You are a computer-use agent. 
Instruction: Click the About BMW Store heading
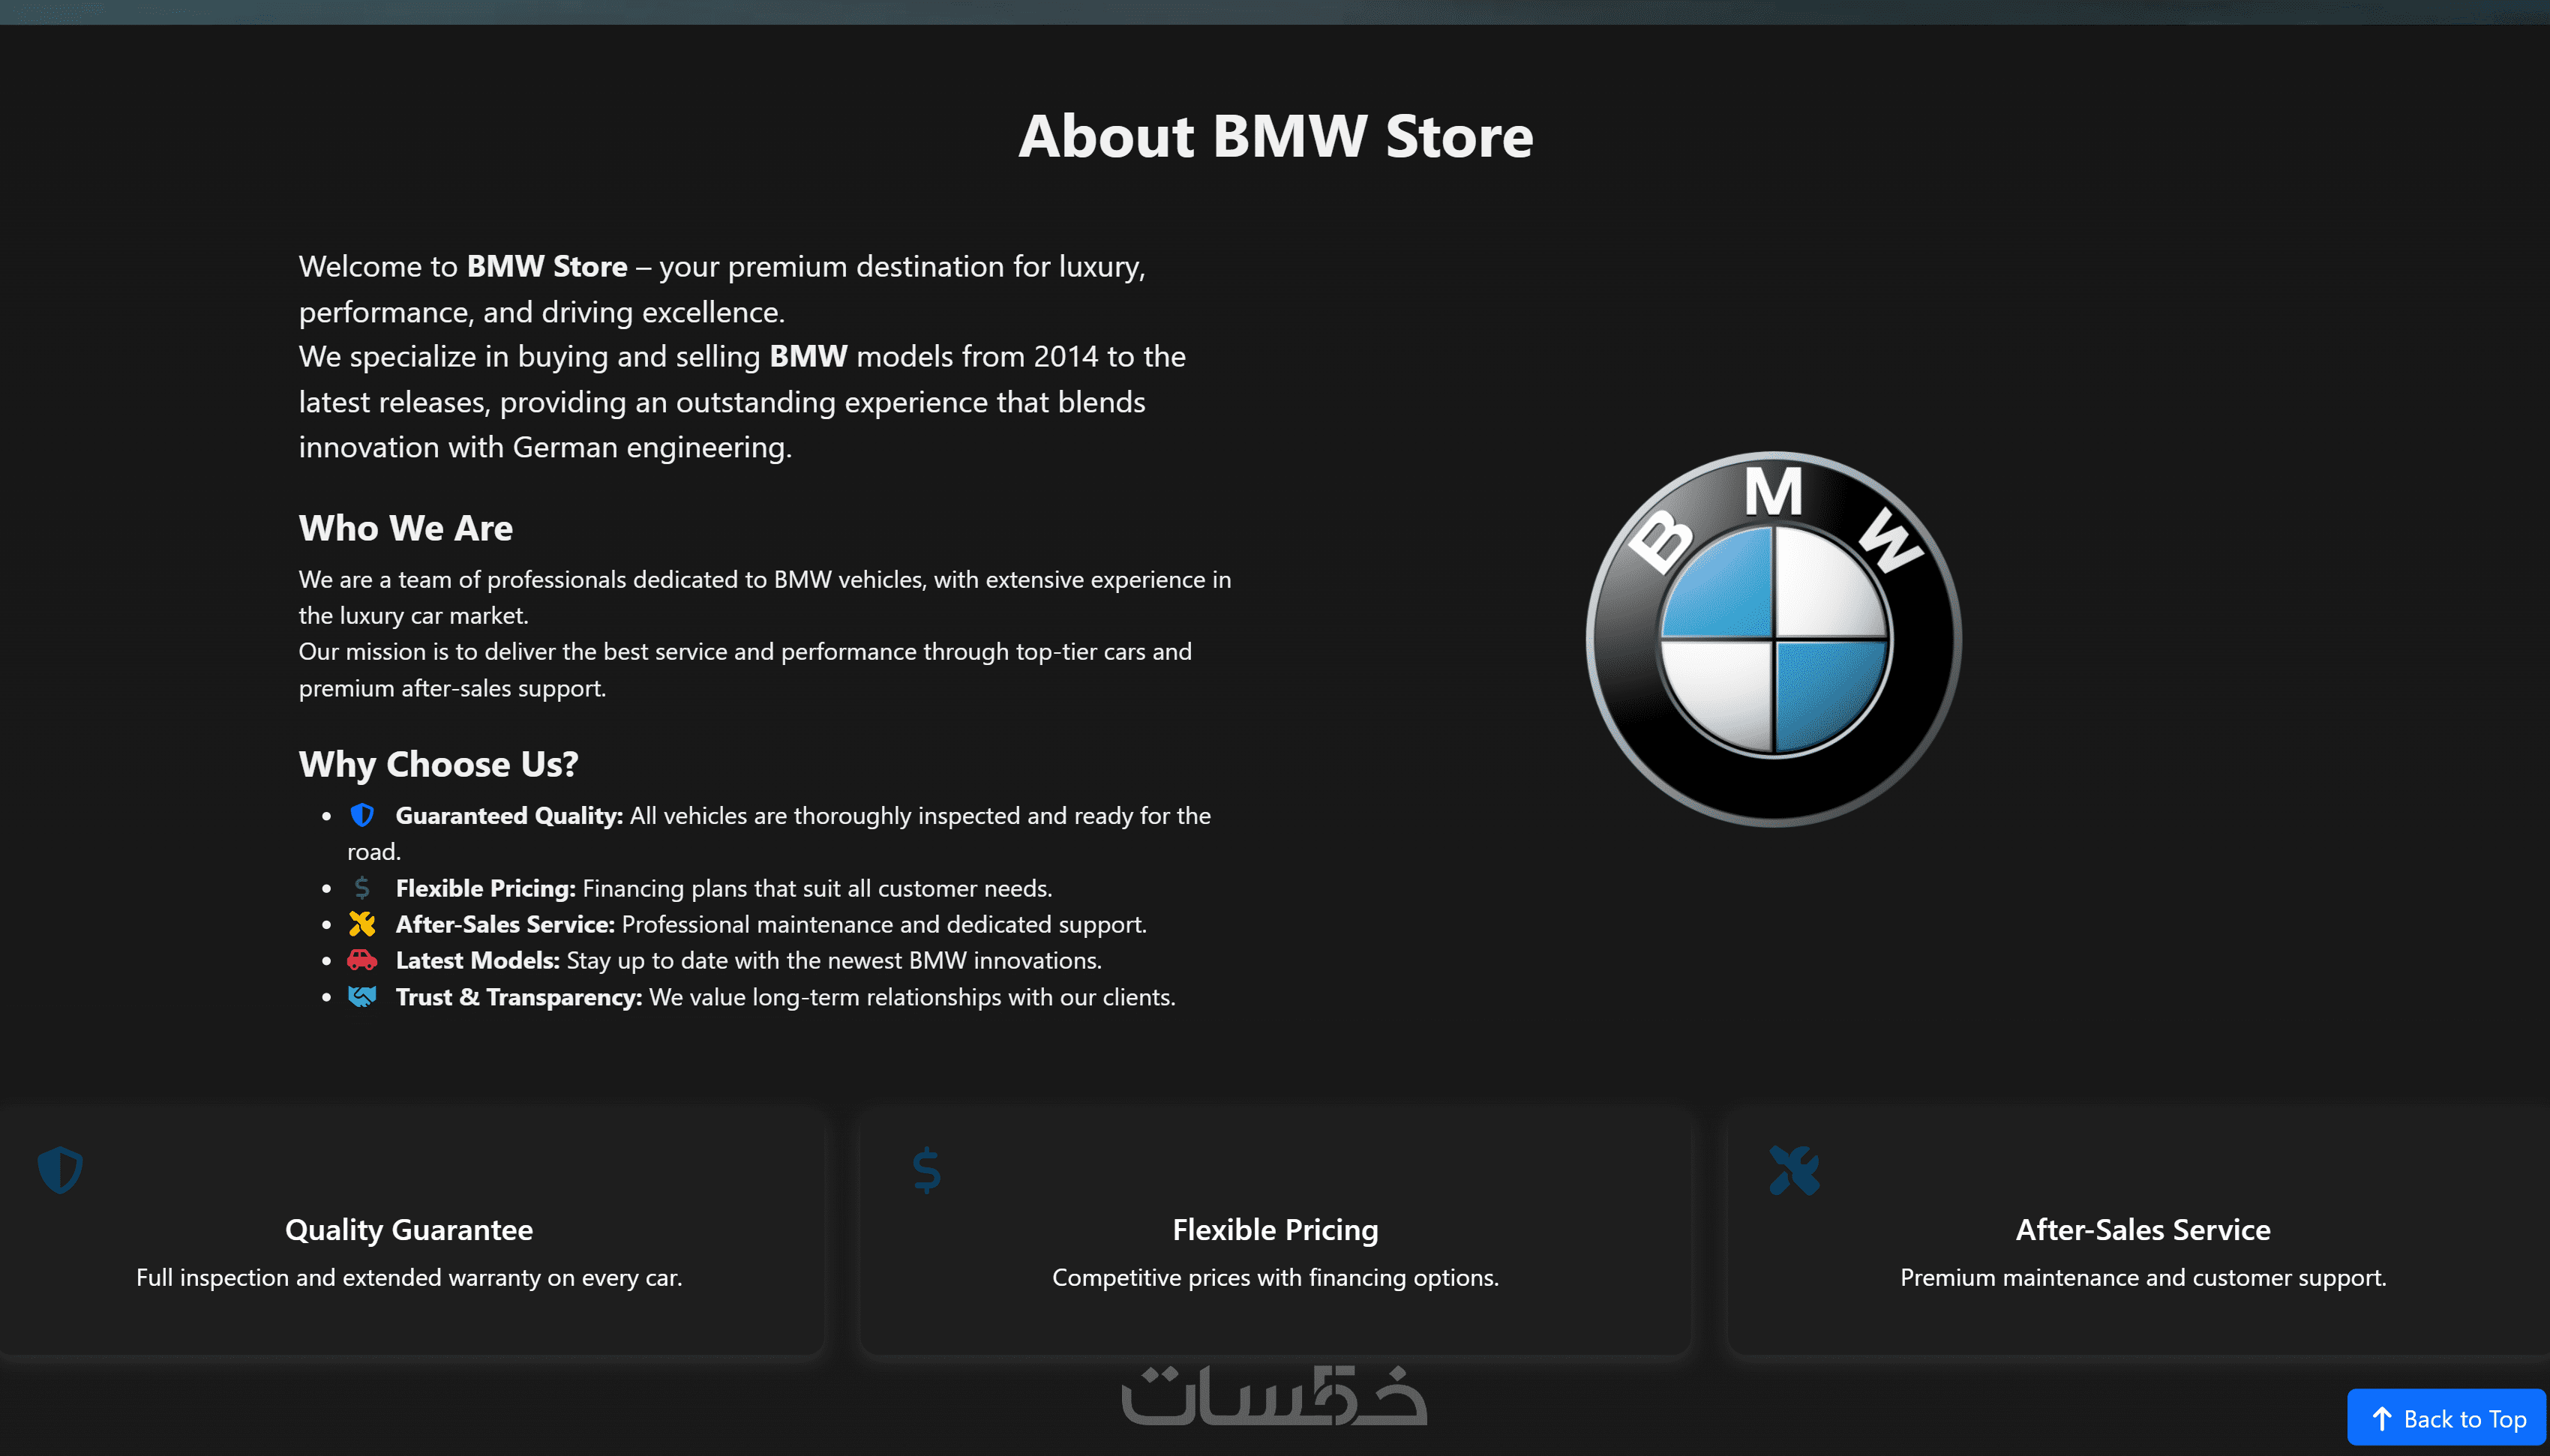pyautogui.click(x=1275, y=136)
